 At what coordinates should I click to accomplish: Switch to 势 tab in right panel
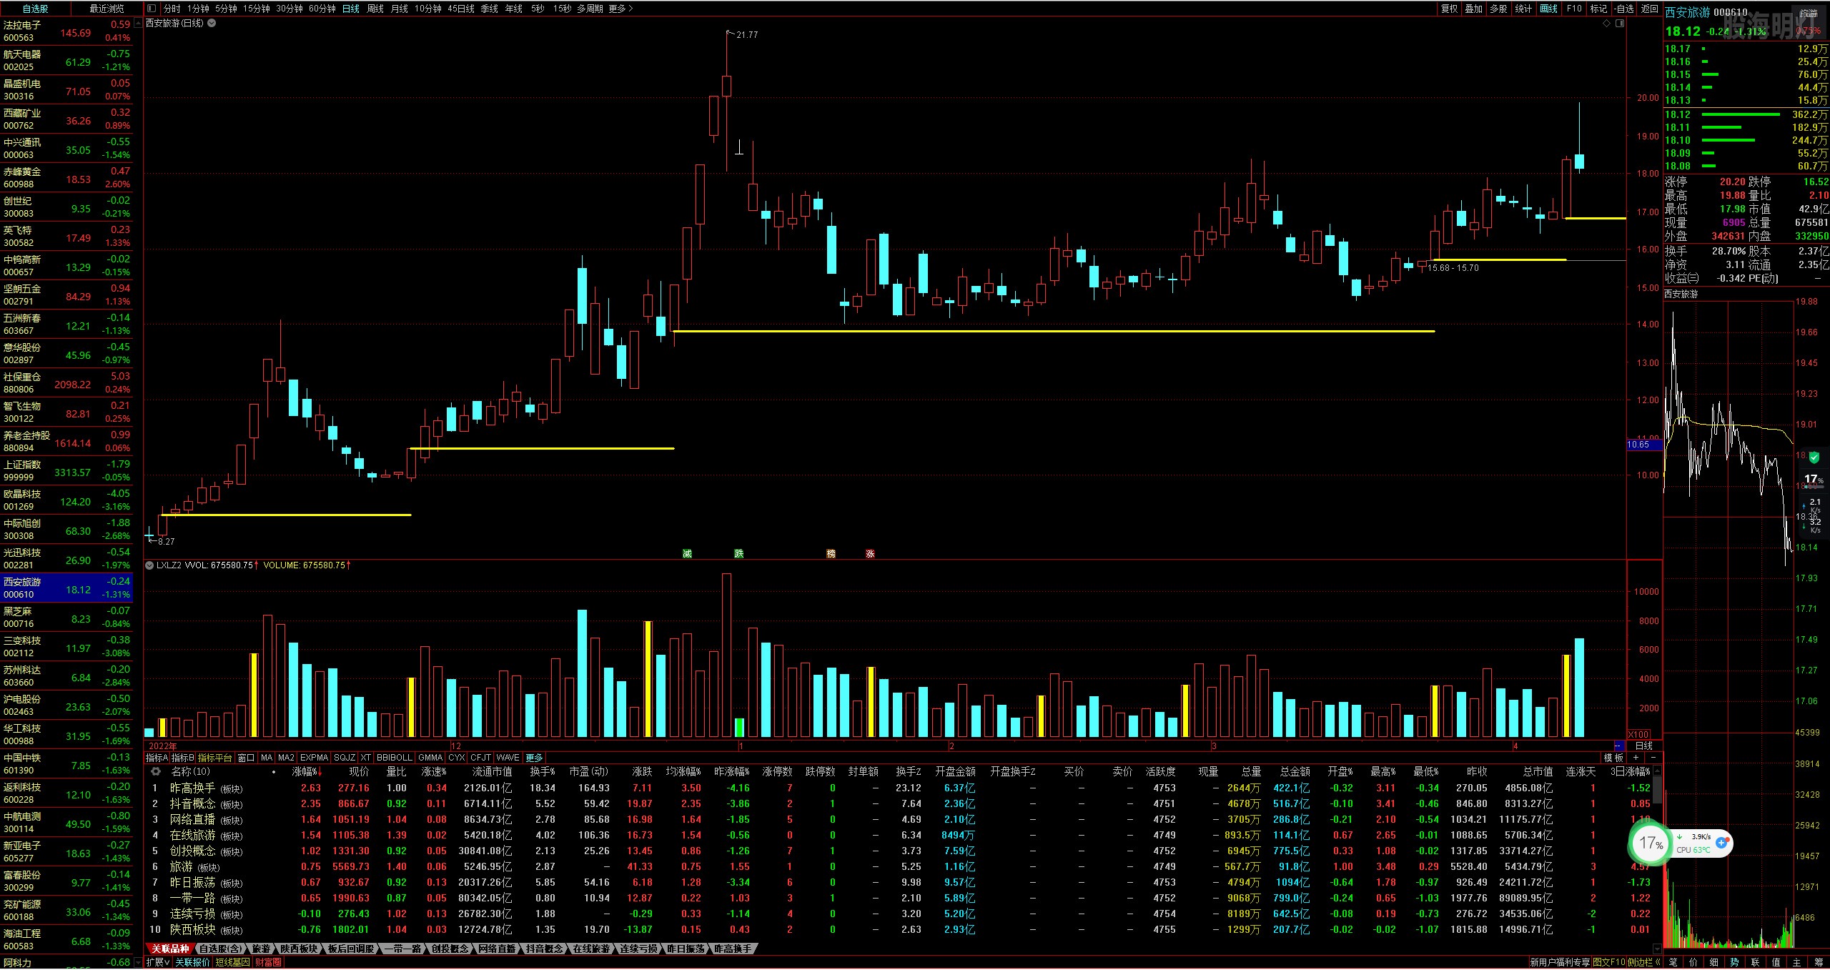click(x=1734, y=962)
